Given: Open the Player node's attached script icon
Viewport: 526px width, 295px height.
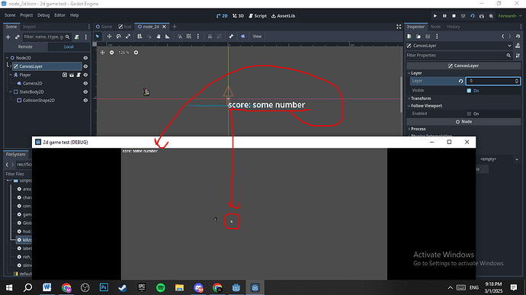Looking at the screenshot, I should pos(79,75).
